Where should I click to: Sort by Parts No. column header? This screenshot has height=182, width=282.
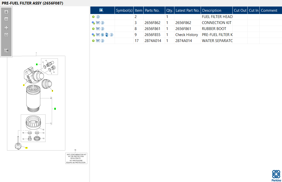click(x=154, y=10)
